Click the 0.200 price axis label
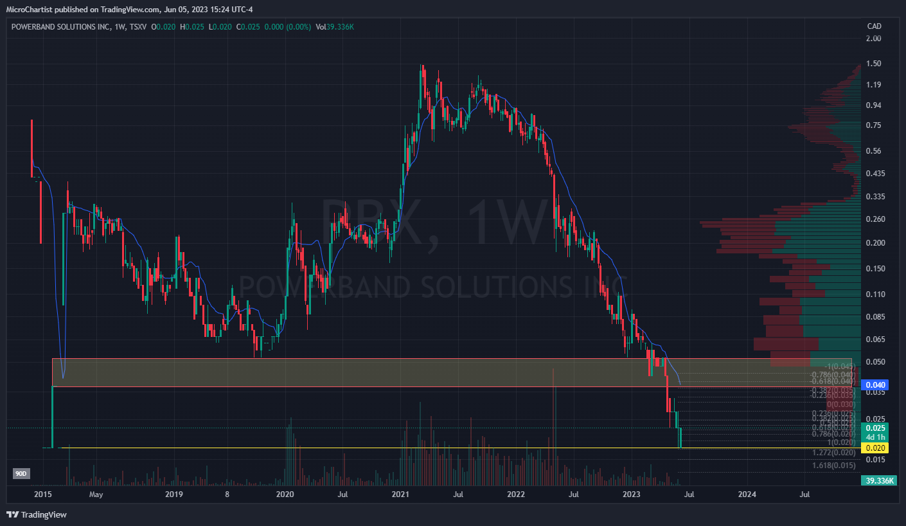Viewport: 906px width, 526px height. pyautogui.click(x=875, y=242)
